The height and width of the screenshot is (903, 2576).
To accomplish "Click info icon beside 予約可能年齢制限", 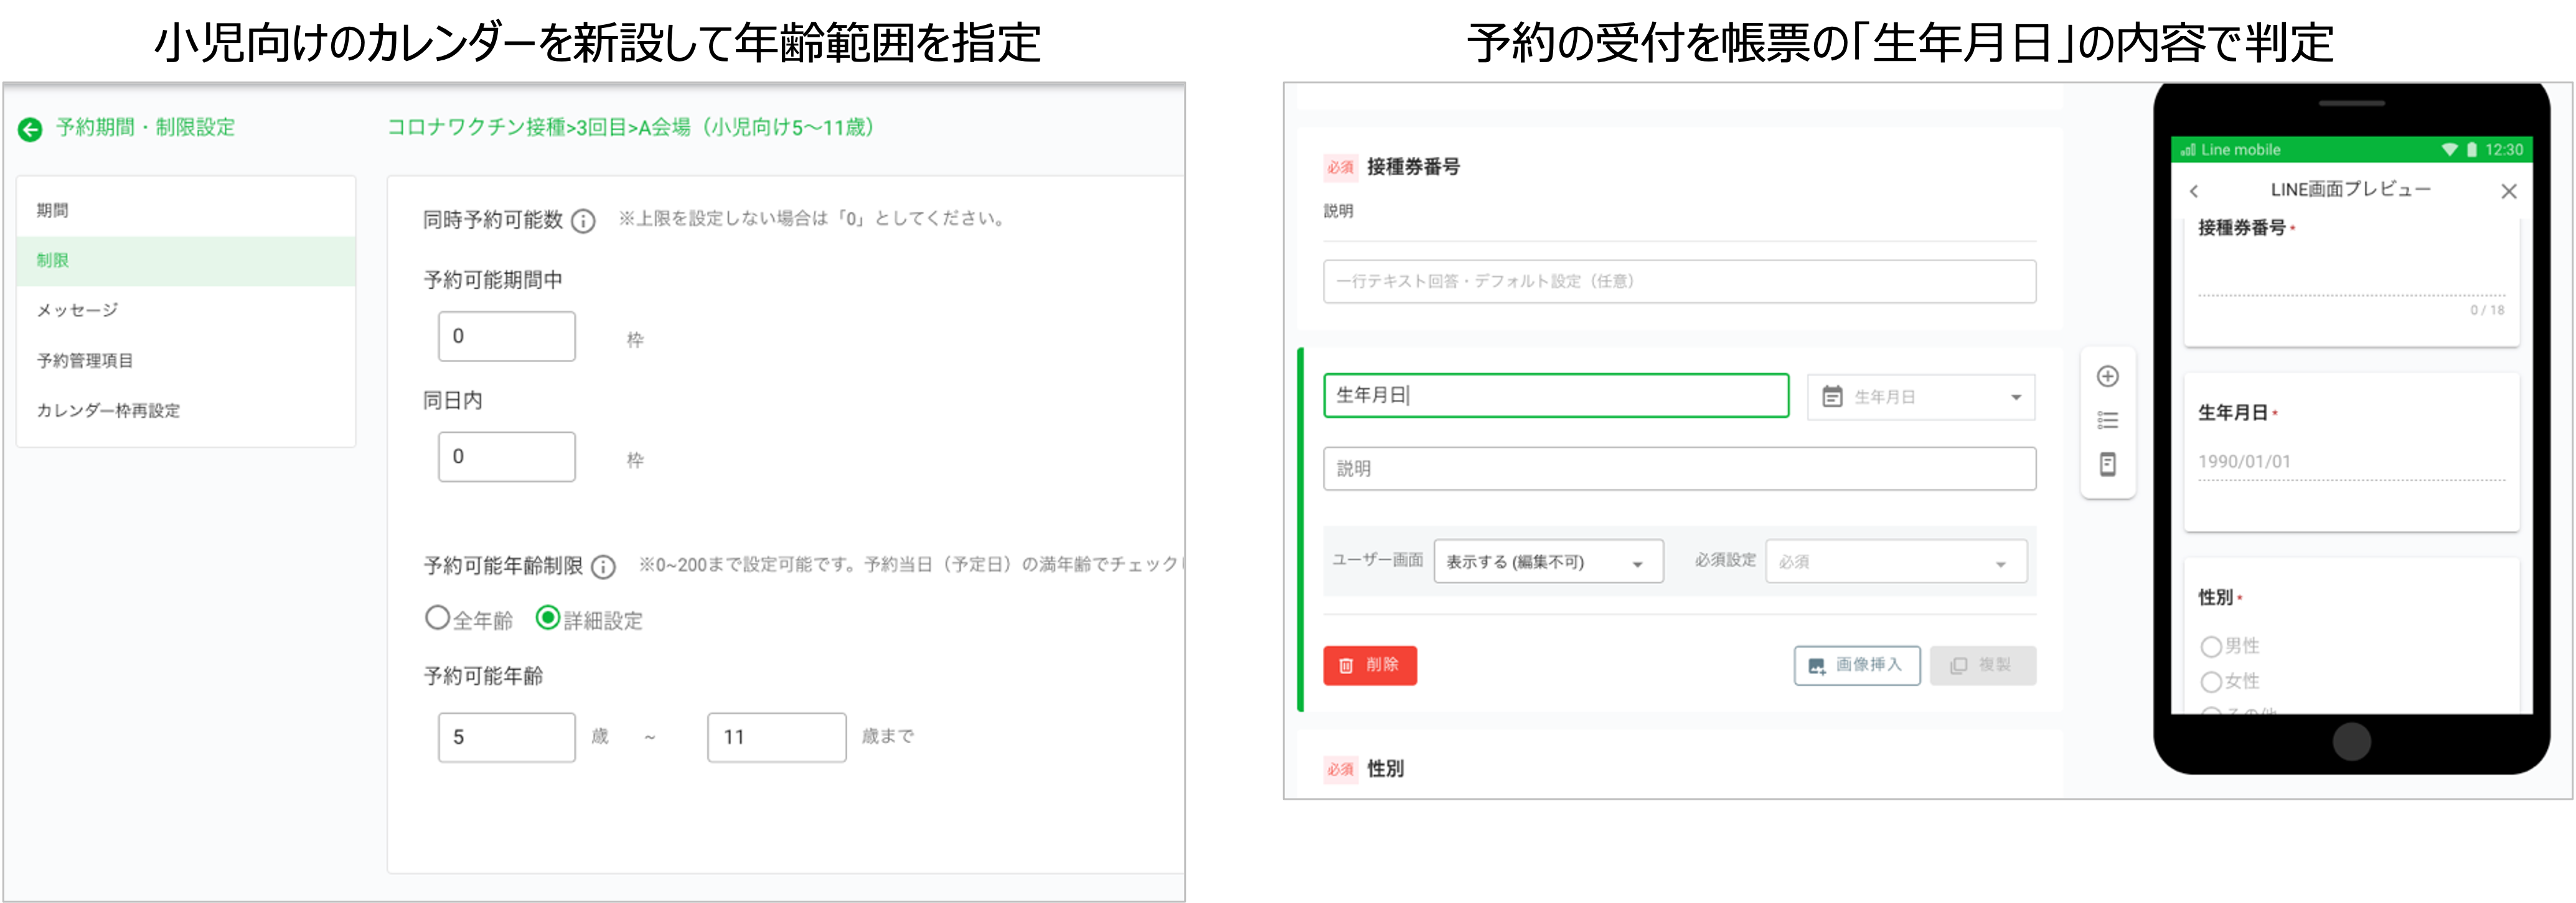I will tap(603, 567).
